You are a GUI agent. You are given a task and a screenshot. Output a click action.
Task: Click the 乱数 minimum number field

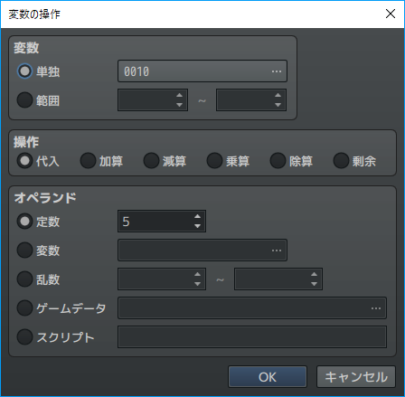tap(162, 279)
